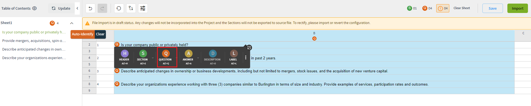531x106 pixels.
Task: Tag cell as Label
Action: click(233, 57)
